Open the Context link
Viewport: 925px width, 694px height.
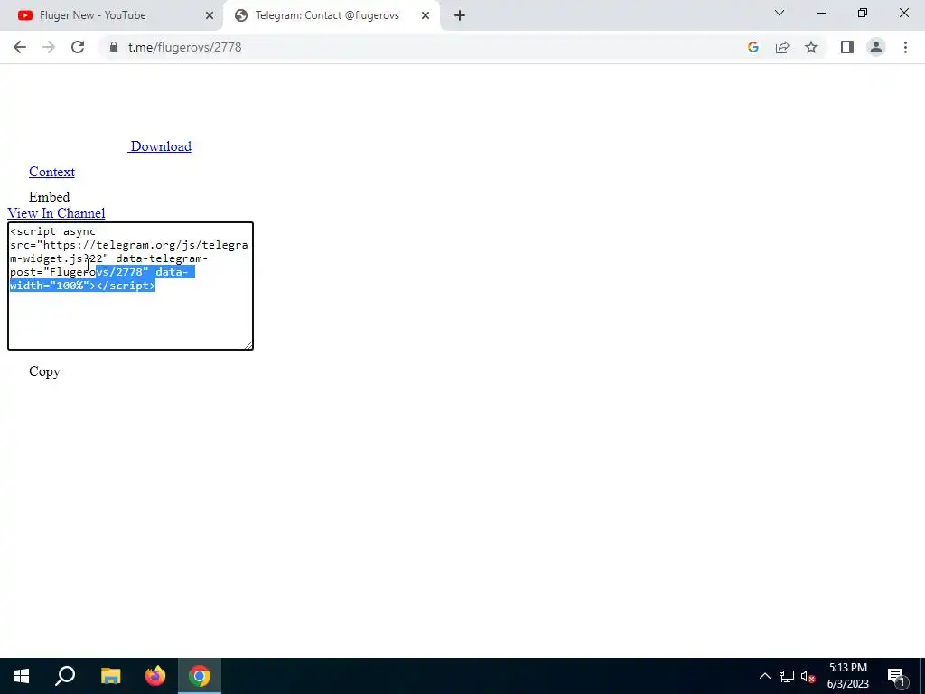click(51, 172)
